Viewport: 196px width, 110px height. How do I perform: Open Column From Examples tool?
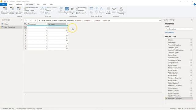[x=5, y=10]
